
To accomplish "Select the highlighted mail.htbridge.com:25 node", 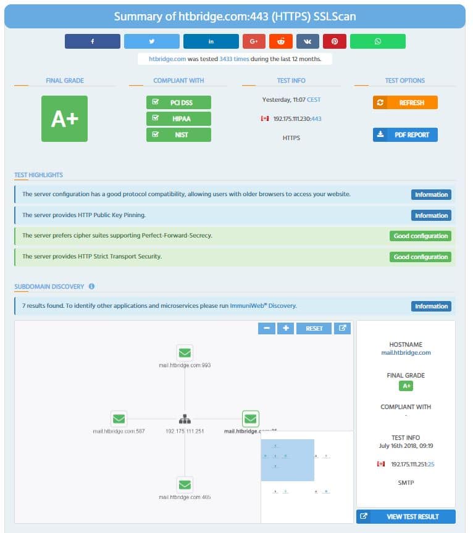I will pyautogui.click(x=251, y=419).
